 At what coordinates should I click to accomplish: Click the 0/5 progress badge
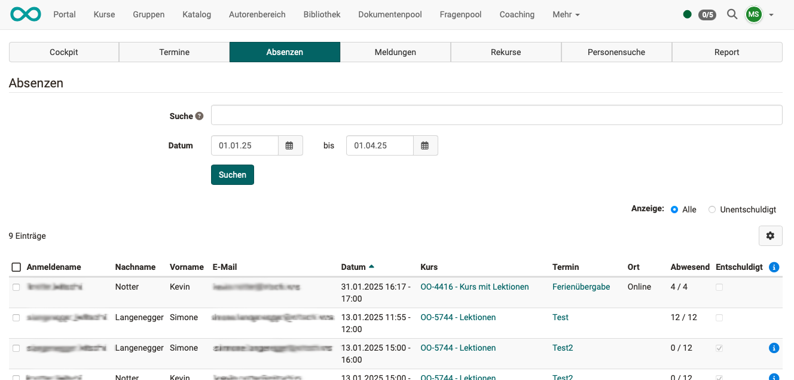click(707, 14)
